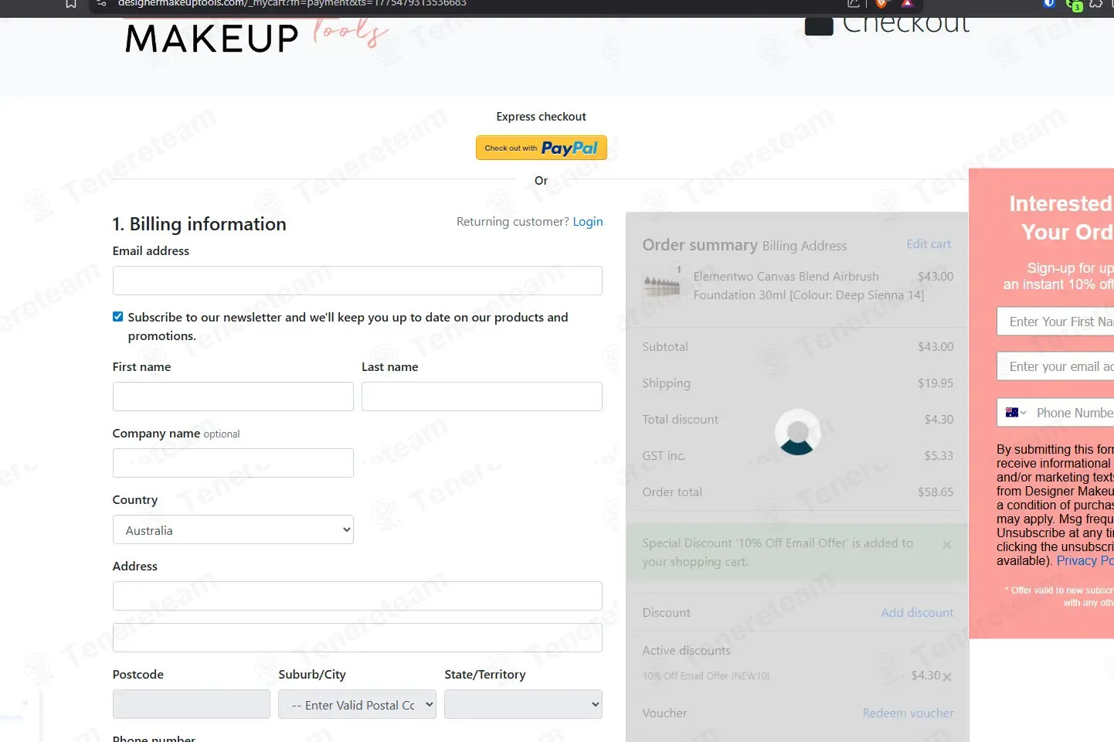The height and width of the screenshot is (742, 1114).
Task: Focus the second Address line field
Action: [358, 638]
